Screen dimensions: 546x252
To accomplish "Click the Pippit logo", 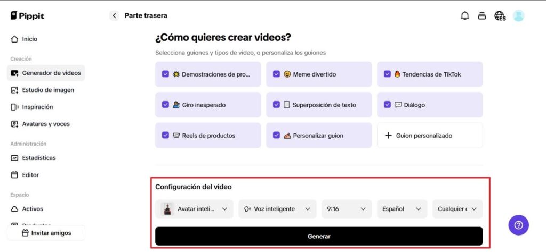I will point(28,15).
